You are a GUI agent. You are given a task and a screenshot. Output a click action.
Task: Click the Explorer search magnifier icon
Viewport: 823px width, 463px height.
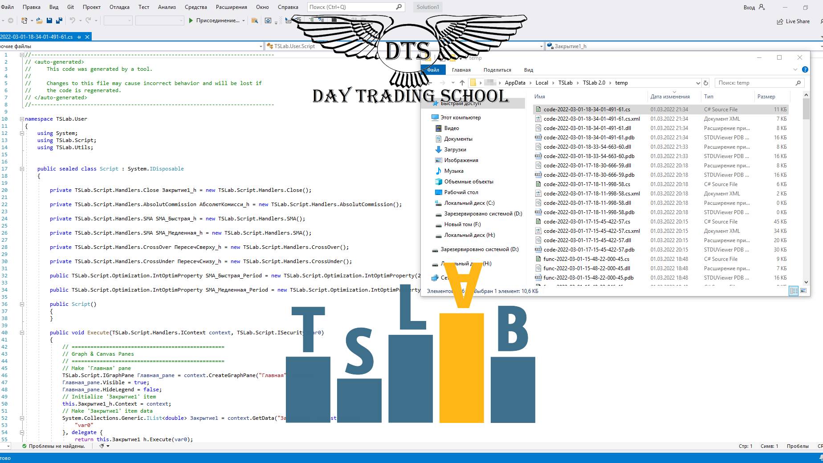(798, 83)
